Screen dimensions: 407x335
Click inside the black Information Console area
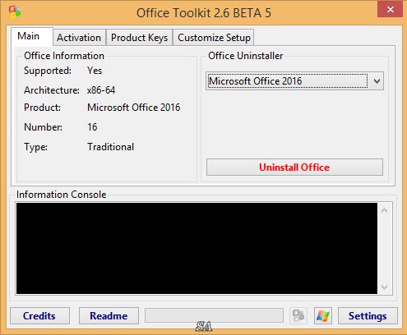(197, 248)
